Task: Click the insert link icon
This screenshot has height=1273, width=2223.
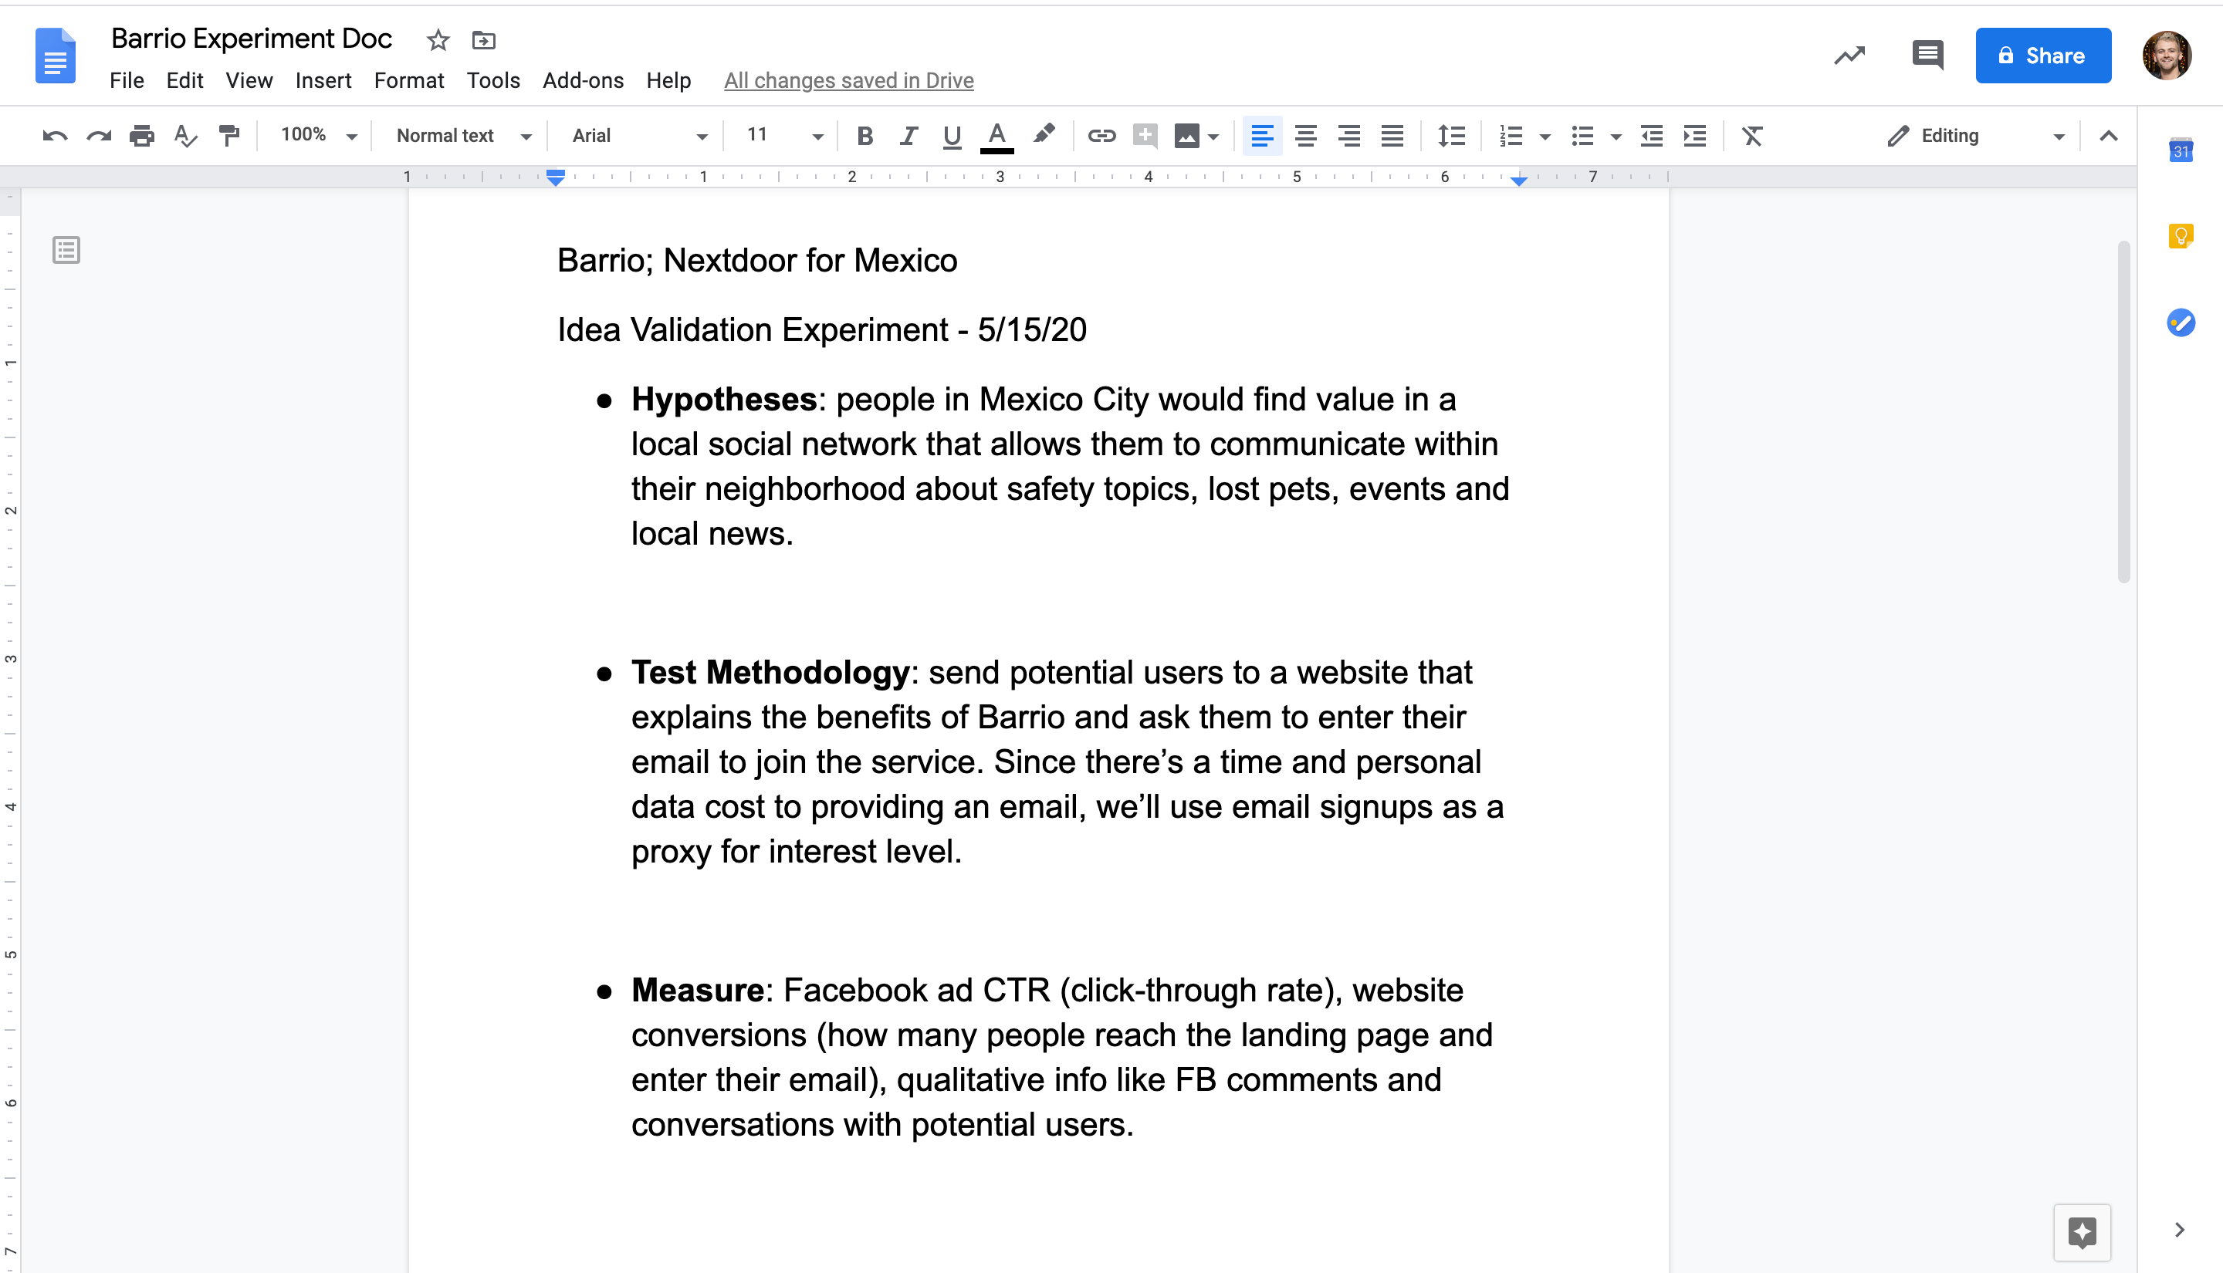Action: click(x=1101, y=136)
